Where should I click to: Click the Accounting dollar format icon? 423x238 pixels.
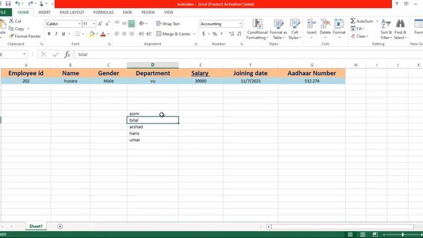(204, 34)
